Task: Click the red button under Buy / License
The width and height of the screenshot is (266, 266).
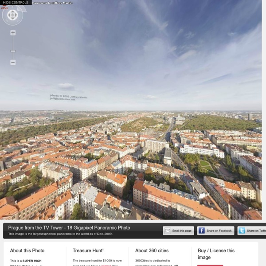Action: pos(210,265)
